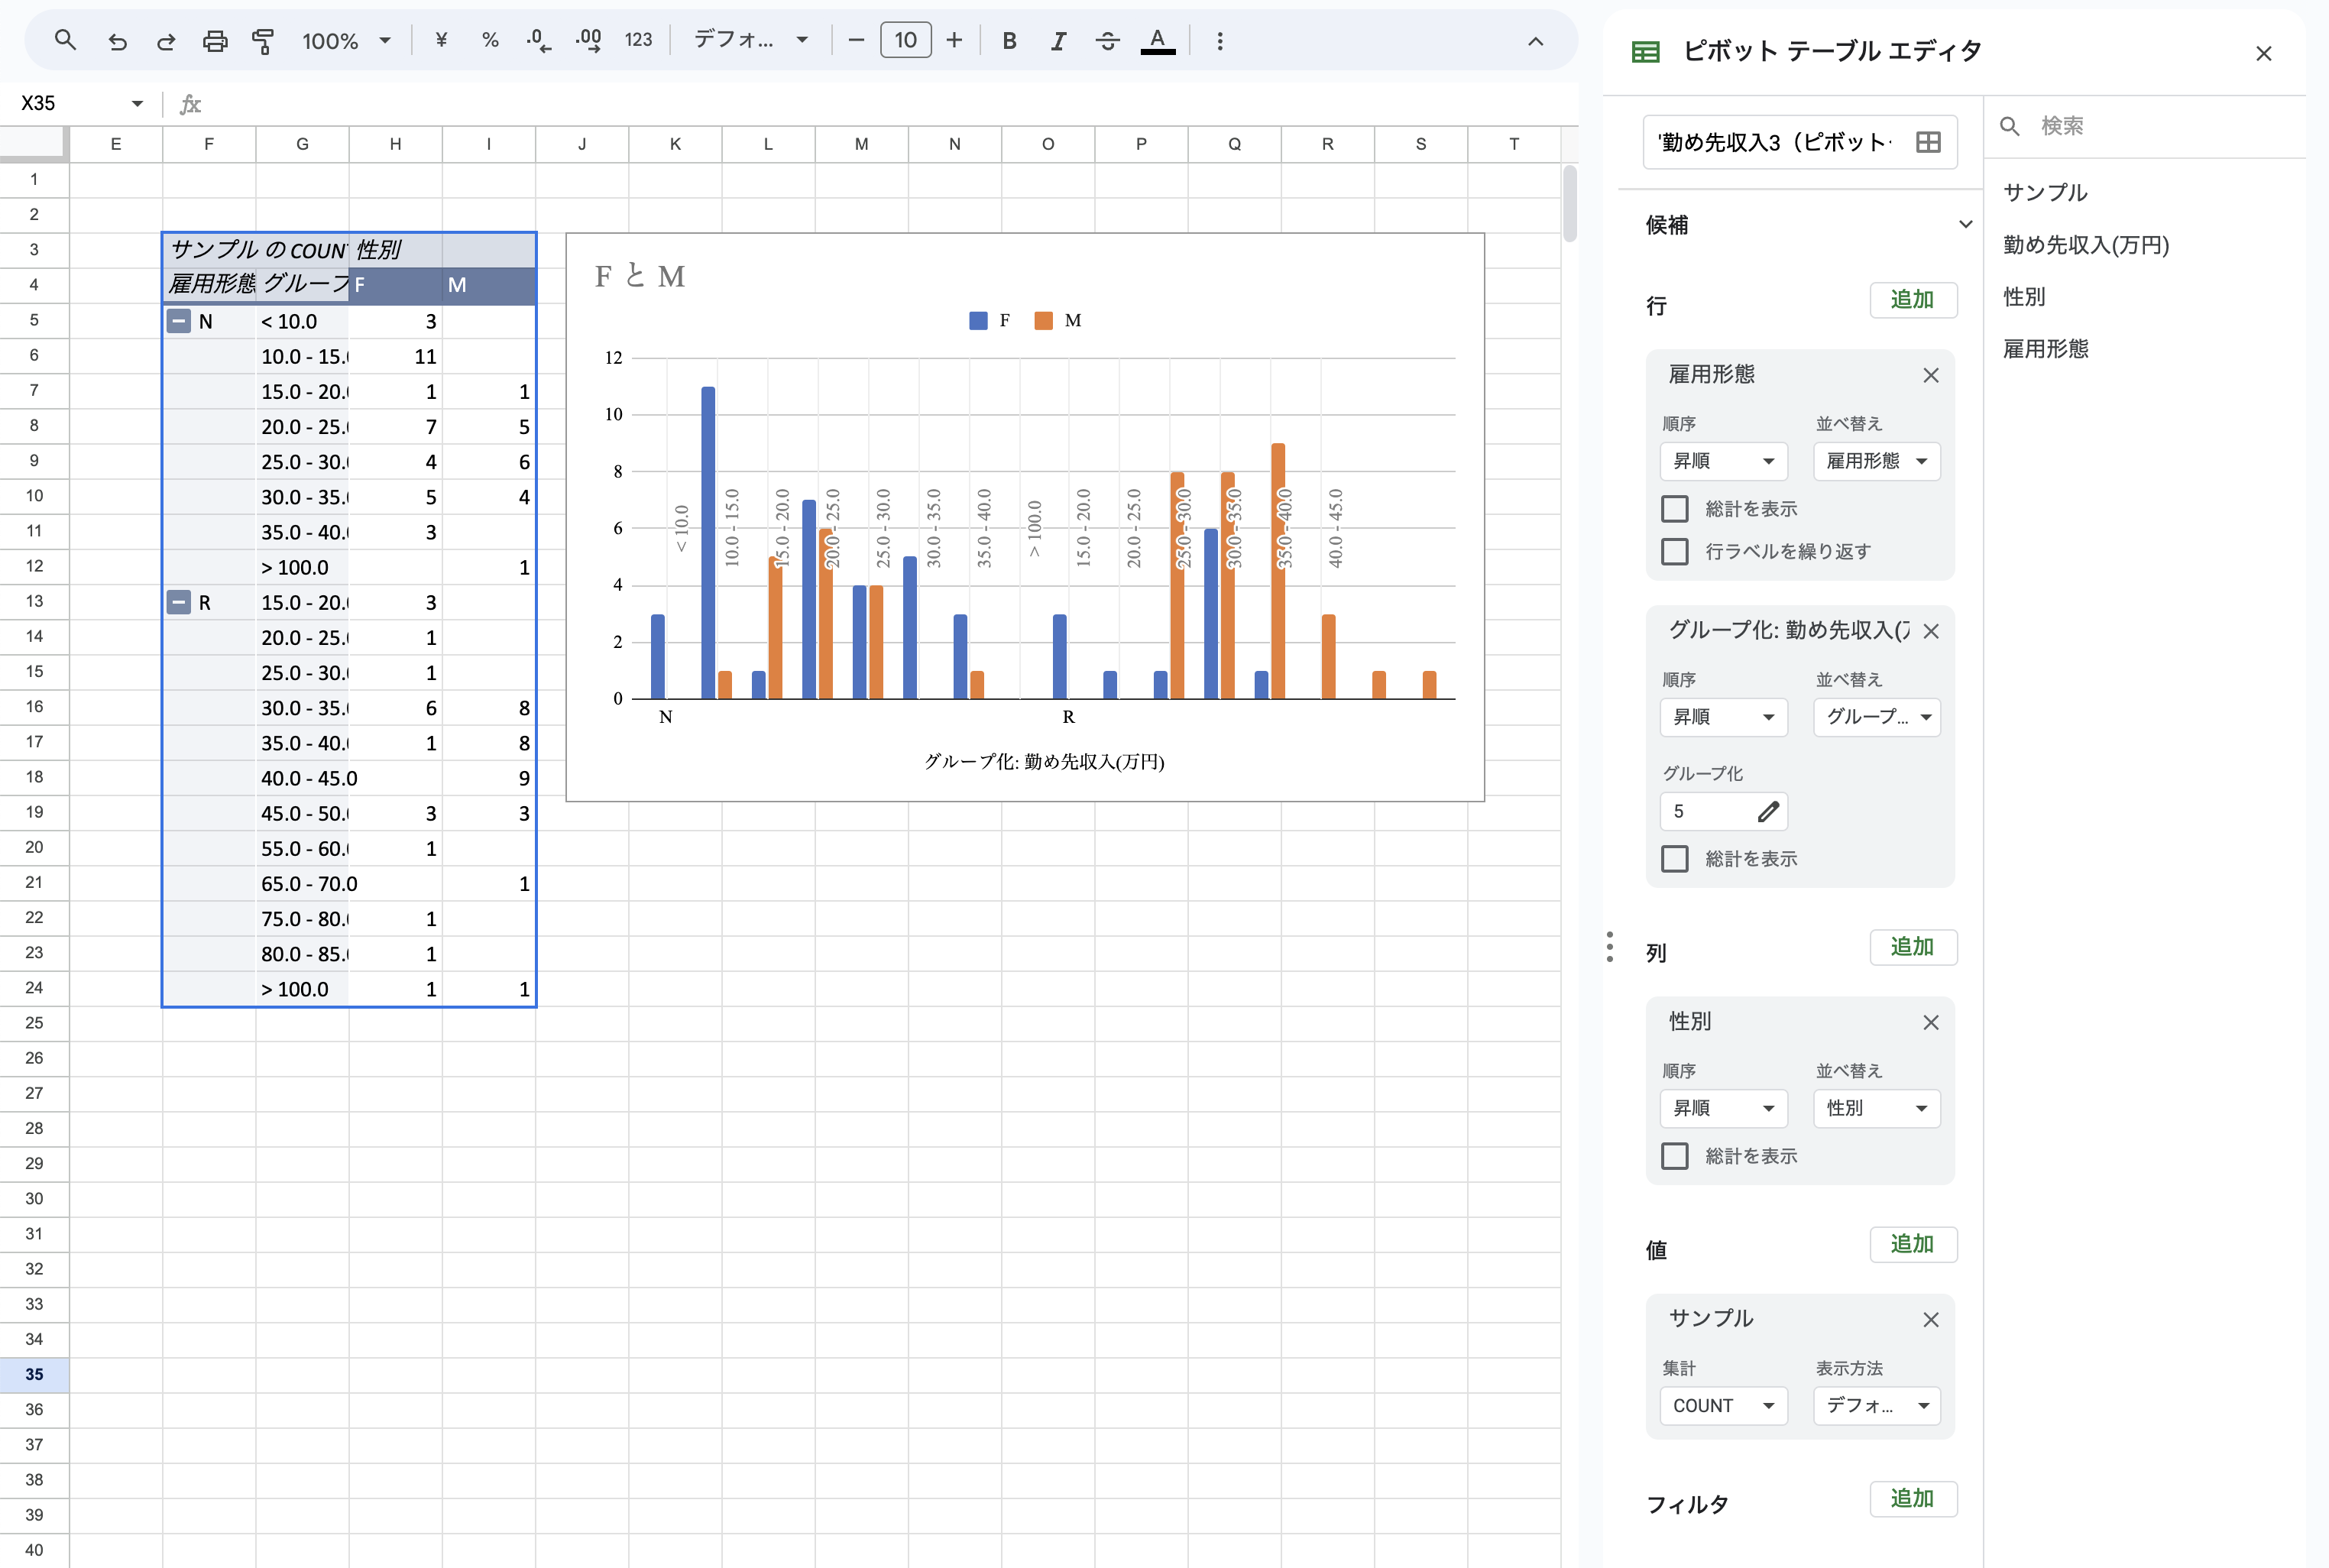Image resolution: width=2329 pixels, height=1568 pixels.
Task: Click 追加 button for 列 section
Action: (1912, 947)
